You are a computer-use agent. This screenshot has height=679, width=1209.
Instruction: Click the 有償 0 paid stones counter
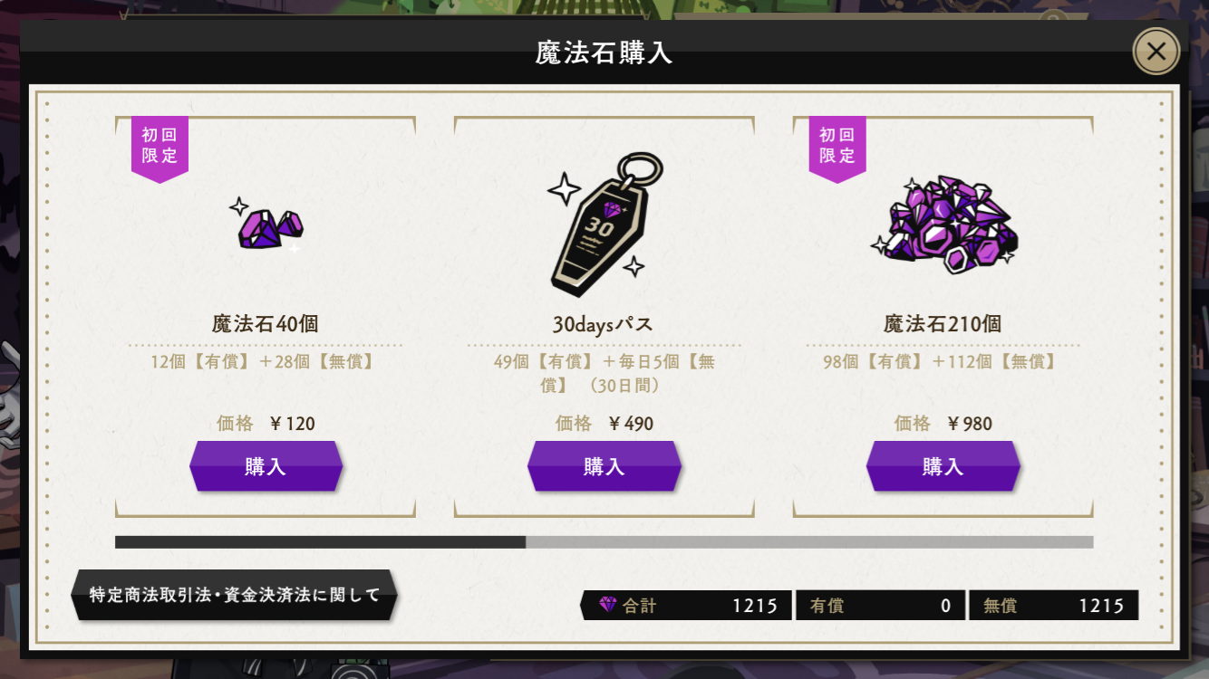[x=880, y=606]
